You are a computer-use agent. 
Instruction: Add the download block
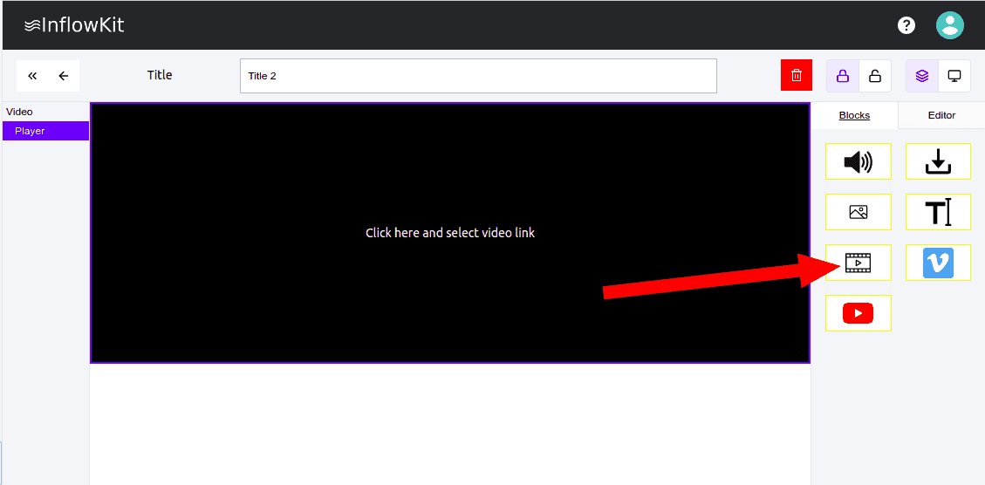[938, 161]
